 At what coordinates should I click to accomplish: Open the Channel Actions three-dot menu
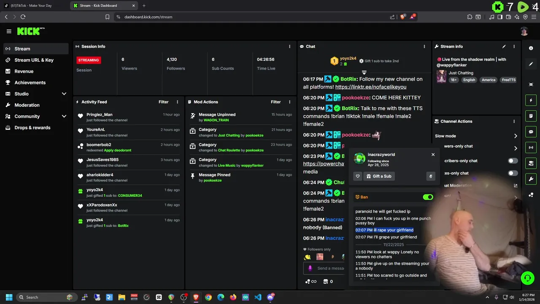(x=514, y=121)
